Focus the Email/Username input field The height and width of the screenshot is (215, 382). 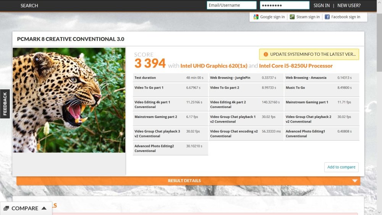click(x=231, y=5)
